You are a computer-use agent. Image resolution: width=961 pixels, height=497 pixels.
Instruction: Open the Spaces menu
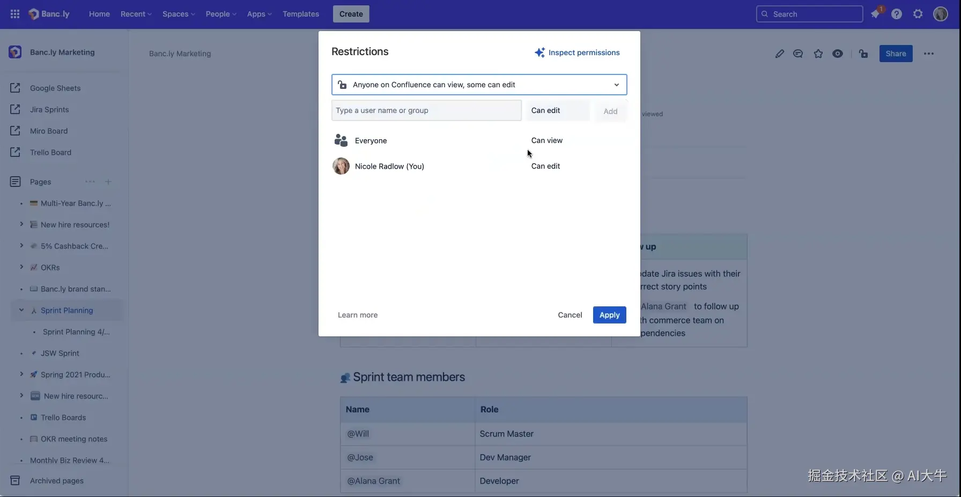coord(179,14)
